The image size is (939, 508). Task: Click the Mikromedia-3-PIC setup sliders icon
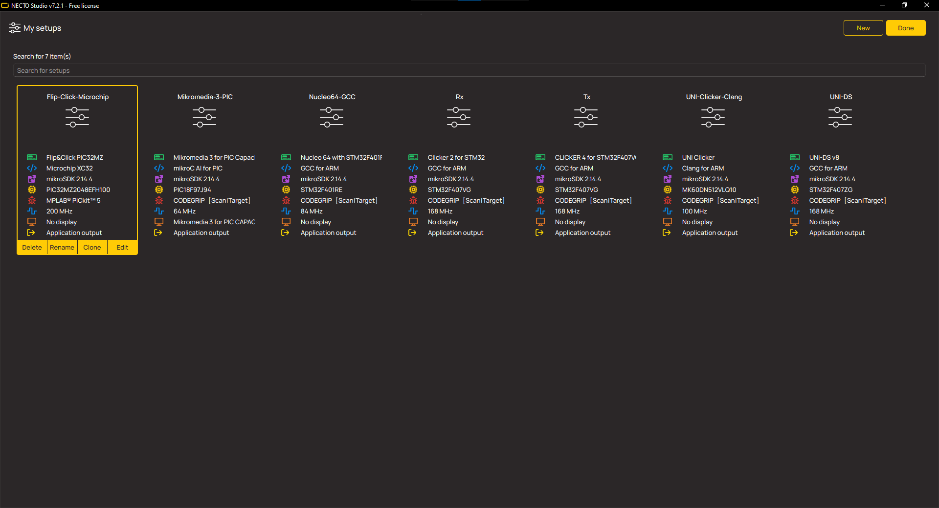(204, 117)
